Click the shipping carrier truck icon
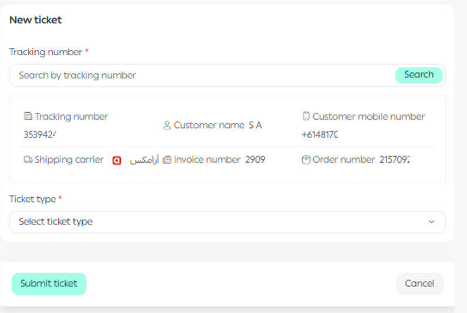 [x=28, y=160]
